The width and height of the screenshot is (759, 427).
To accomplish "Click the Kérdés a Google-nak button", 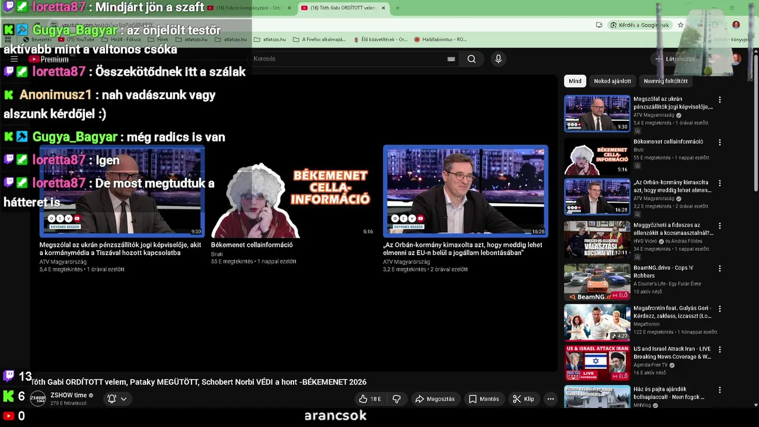I will [x=640, y=25].
